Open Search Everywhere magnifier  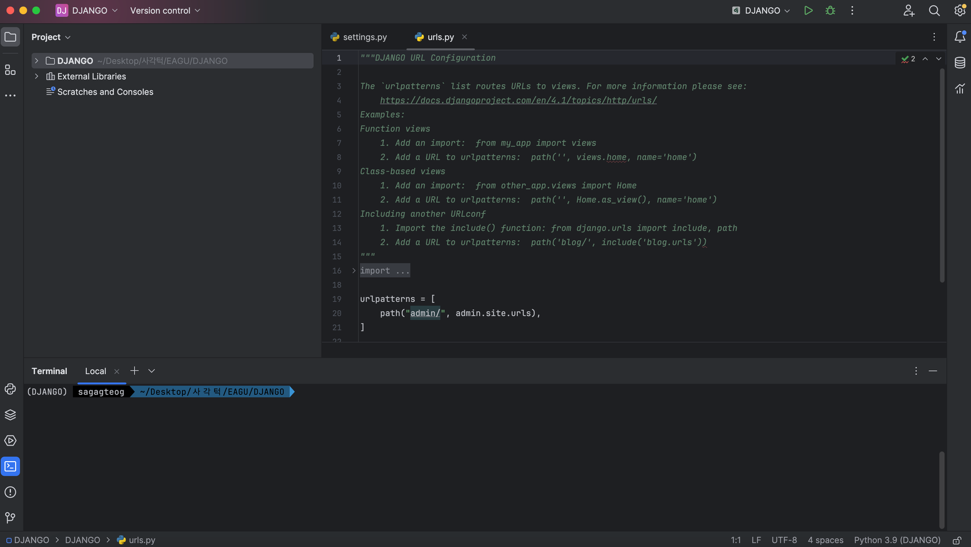[934, 11]
